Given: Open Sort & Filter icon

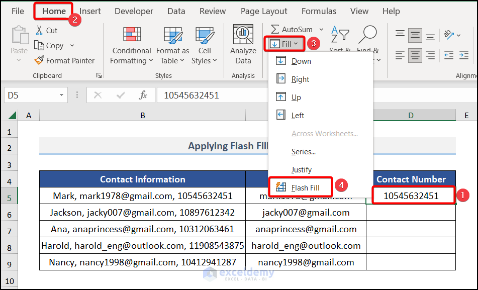Looking at the screenshot, I should (340, 35).
